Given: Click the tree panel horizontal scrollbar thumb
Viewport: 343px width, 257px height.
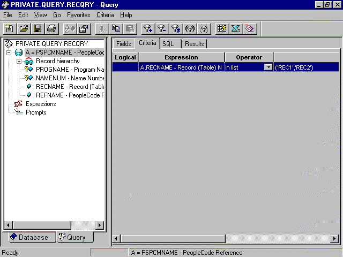Looking at the screenshot, I should tap(42, 225).
